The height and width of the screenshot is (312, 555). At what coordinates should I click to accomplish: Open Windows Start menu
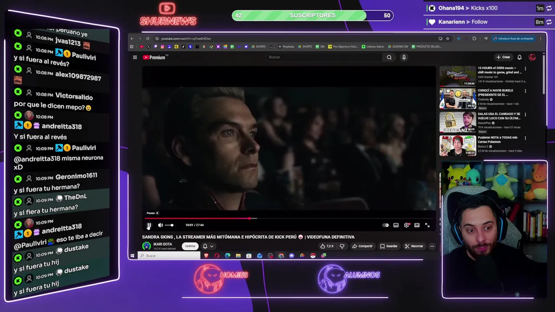click(x=132, y=256)
